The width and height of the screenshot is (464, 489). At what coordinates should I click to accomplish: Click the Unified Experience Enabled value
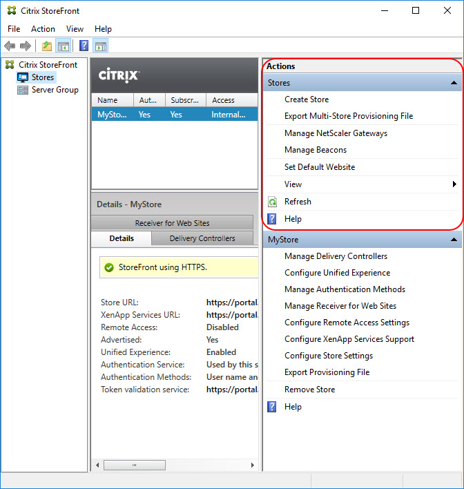[221, 352]
